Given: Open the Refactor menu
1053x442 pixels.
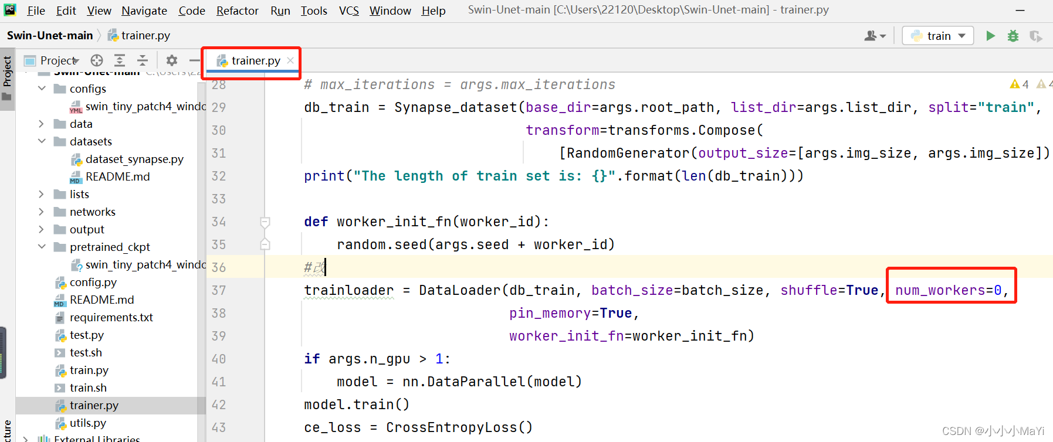Looking at the screenshot, I should 237,11.
